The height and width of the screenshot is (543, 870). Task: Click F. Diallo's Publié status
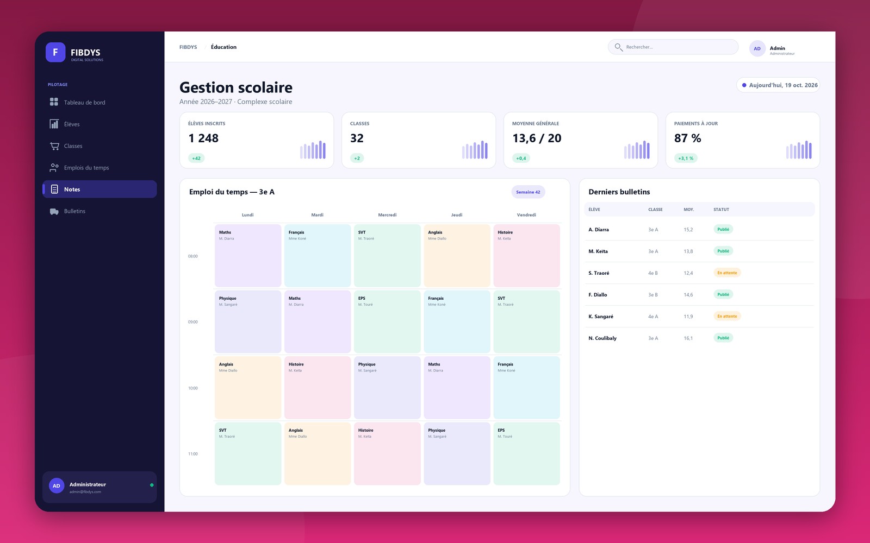tap(723, 294)
